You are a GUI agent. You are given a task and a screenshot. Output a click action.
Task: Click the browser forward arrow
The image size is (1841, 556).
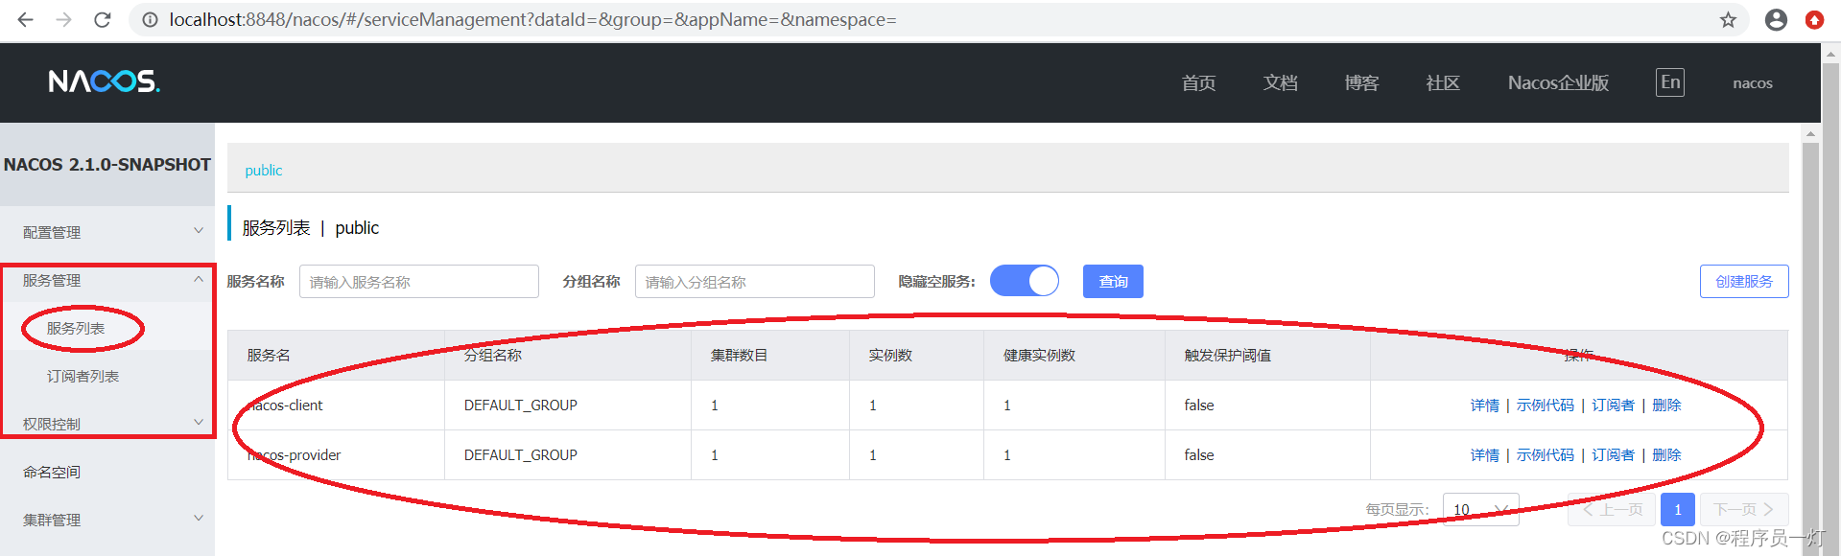point(64,19)
